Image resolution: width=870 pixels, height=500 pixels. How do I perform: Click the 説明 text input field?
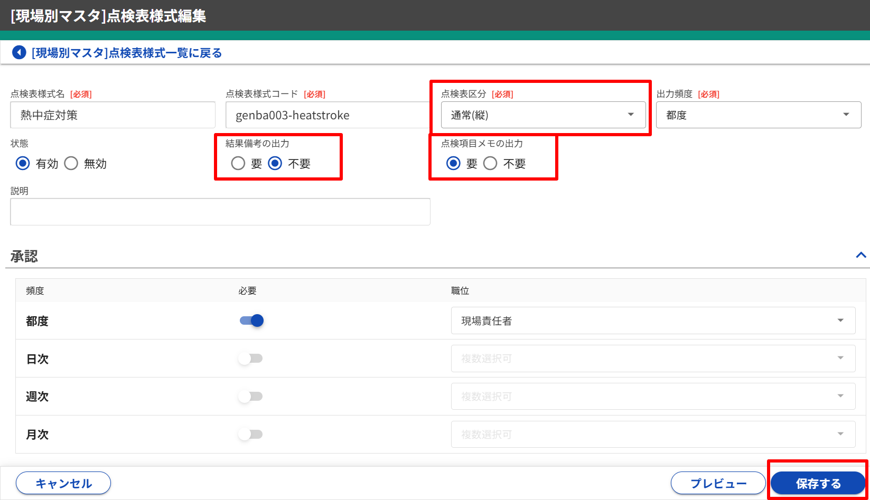[x=220, y=212]
